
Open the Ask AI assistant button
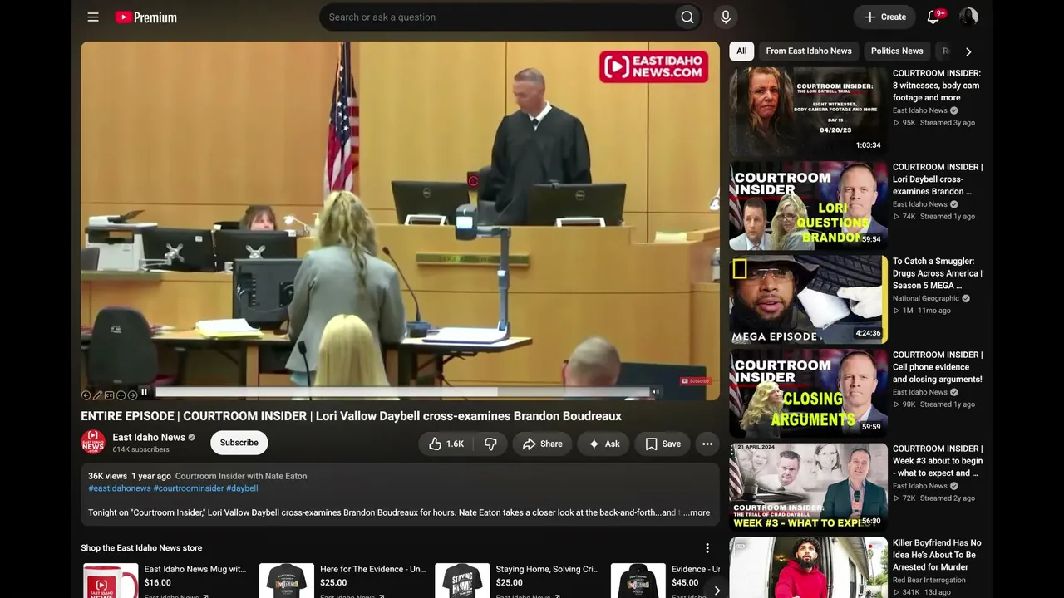tap(604, 444)
